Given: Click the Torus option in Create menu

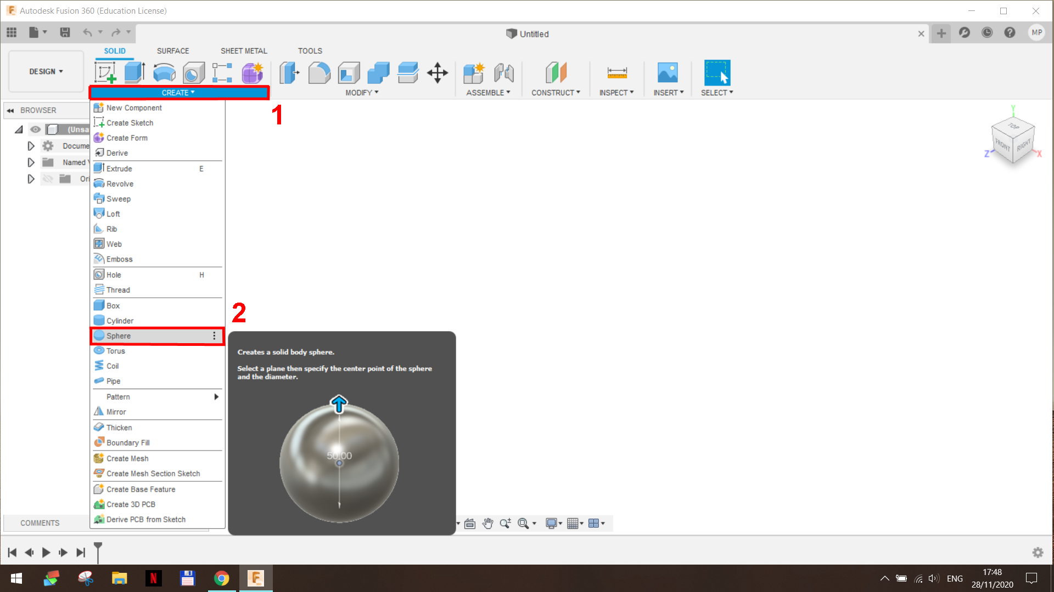Looking at the screenshot, I should (x=115, y=351).
